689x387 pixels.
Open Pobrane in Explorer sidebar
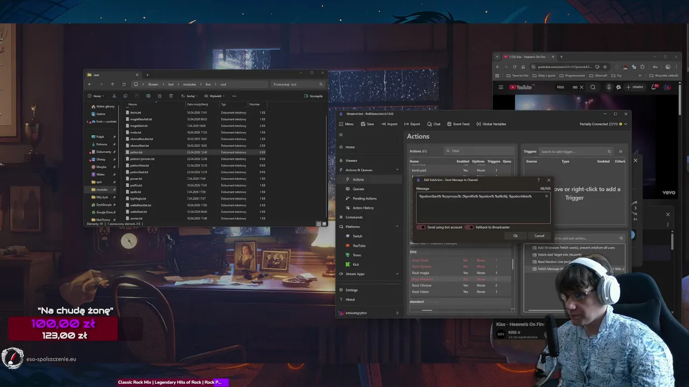[x=102, y=144]
